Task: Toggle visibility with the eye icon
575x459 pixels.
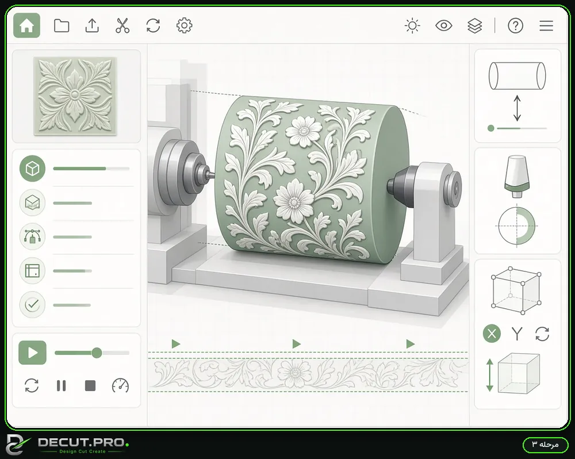Action: [444, 26]
